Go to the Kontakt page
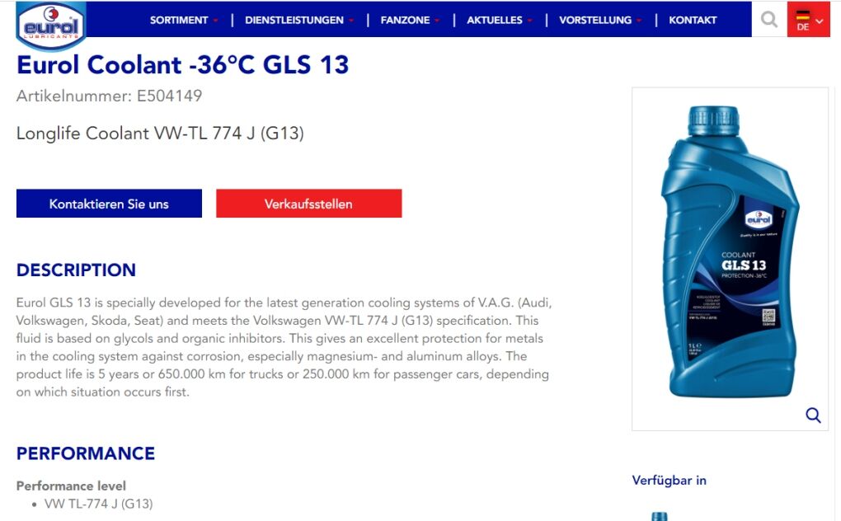 (693, 20)
